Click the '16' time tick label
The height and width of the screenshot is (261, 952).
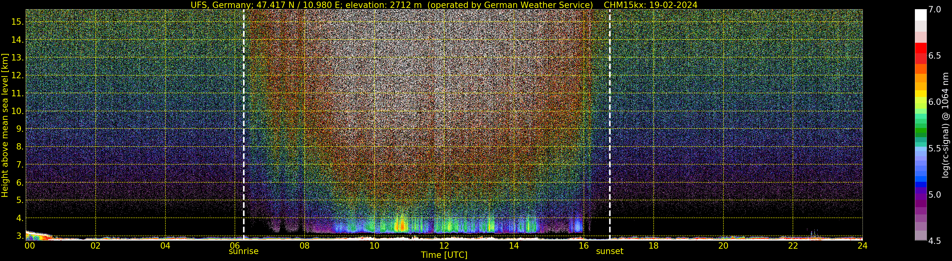click(x=584, y=245)
